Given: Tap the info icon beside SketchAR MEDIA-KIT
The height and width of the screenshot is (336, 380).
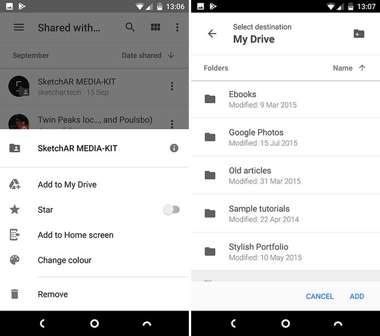Looking at the screenshot, I should (x=174, y=148).
